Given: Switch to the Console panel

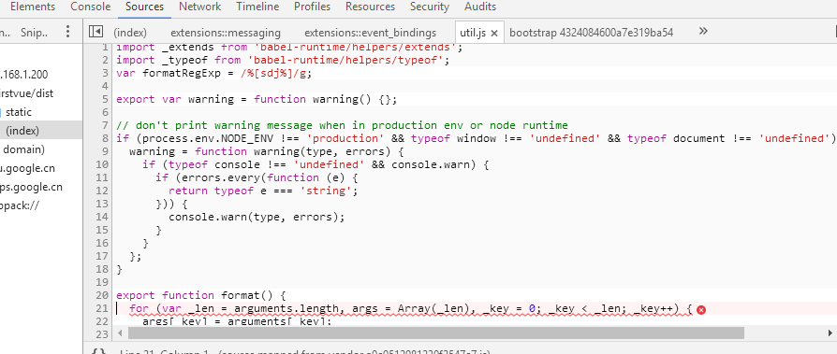Looking at the screenshot, I should coord(91,7).
